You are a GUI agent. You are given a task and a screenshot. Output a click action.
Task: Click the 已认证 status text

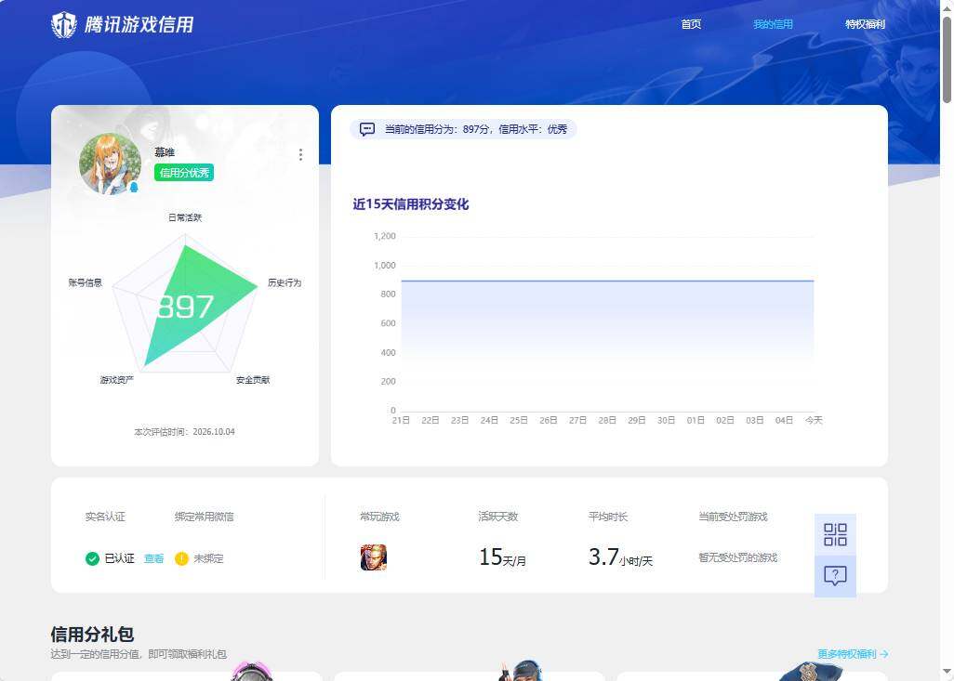119,558
